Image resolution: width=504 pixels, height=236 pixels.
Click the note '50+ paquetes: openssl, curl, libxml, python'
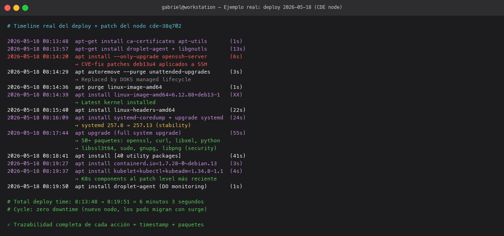(148, 141)
